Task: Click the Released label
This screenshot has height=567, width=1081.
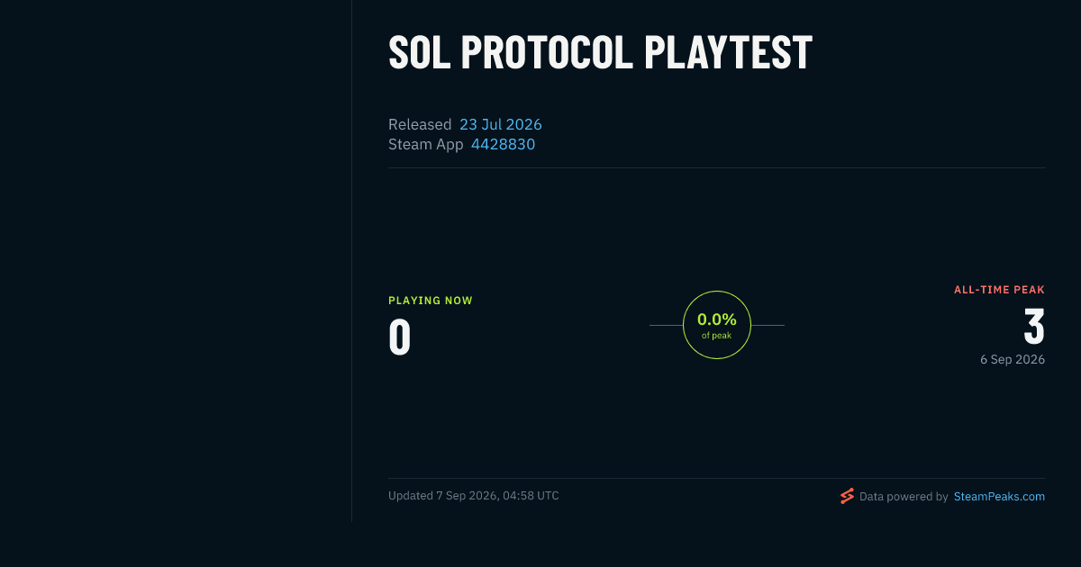Action: click(420, 124)
